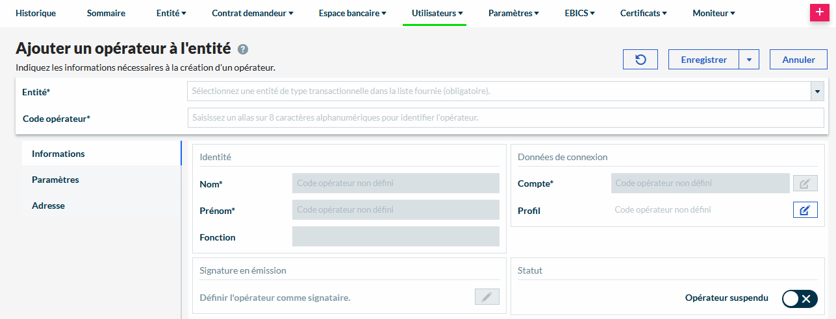Open help icon beside page title
Screen dimensions: 836x319
(x=243, y=49)
